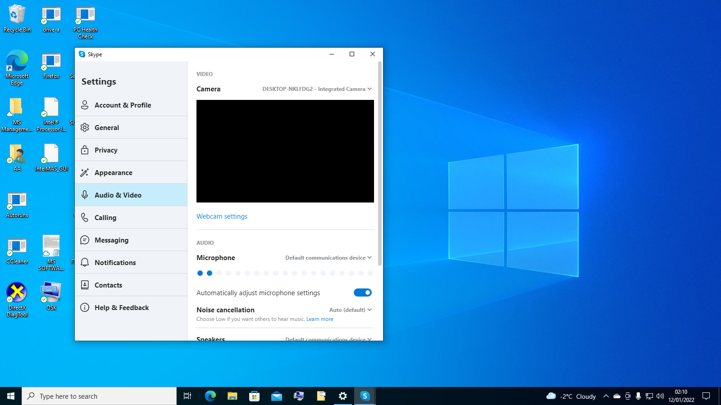This screenshot has width=721, height=405.
Task: Open Privacy lock icon section
Action: 85,150
